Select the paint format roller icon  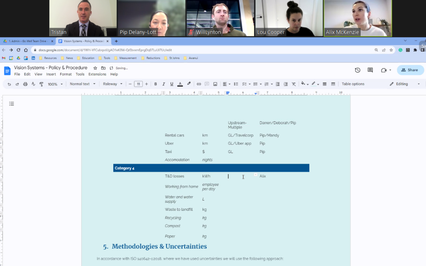41,84
